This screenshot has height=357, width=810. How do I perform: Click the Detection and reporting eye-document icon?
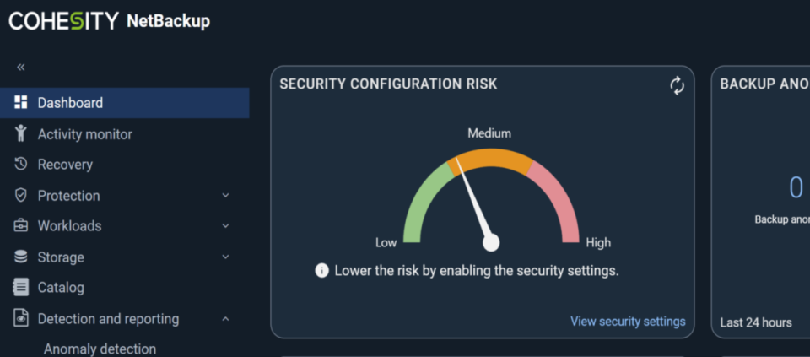pos(20,319)
